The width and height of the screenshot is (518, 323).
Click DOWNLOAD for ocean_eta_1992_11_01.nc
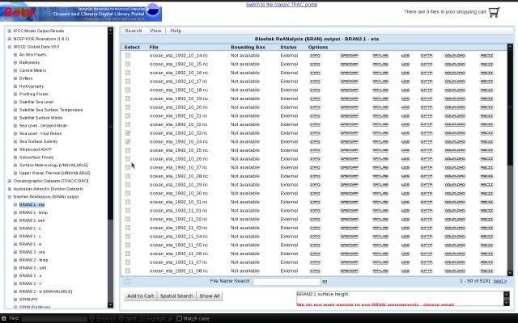point(455,211)
